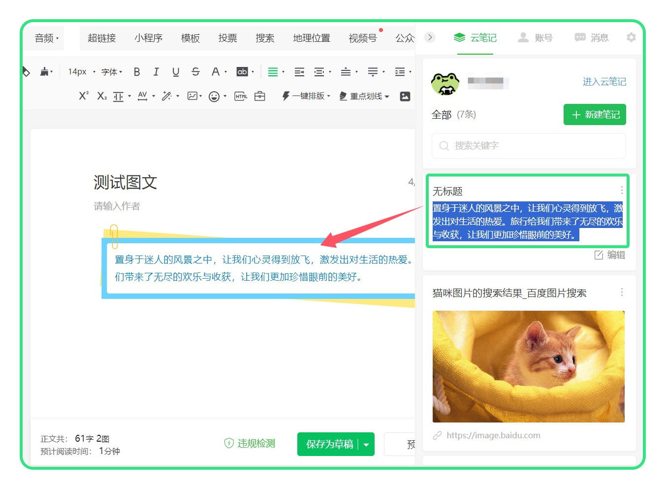This screenshot has width=666, height=487.
Task: Open the 一键排版 dropdown
Action: (x=306, y=96)
